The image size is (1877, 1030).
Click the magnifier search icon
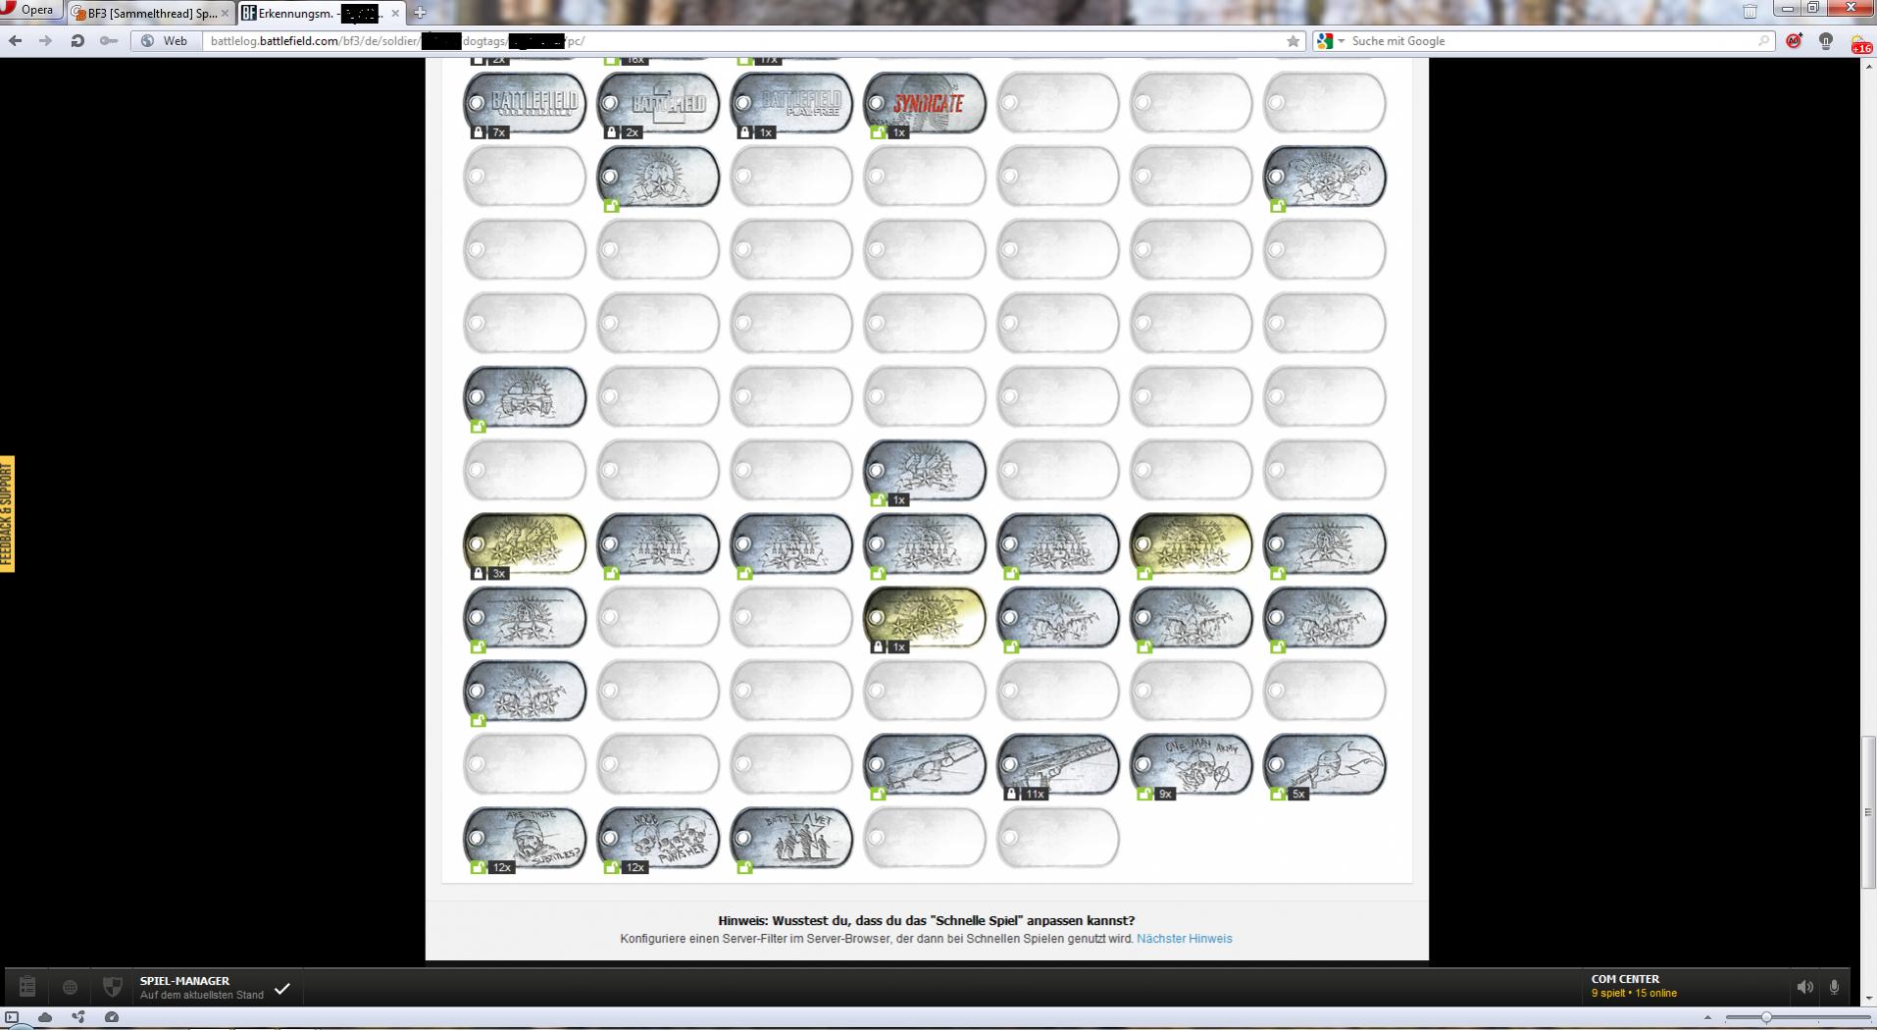[x=1763, y=41]
